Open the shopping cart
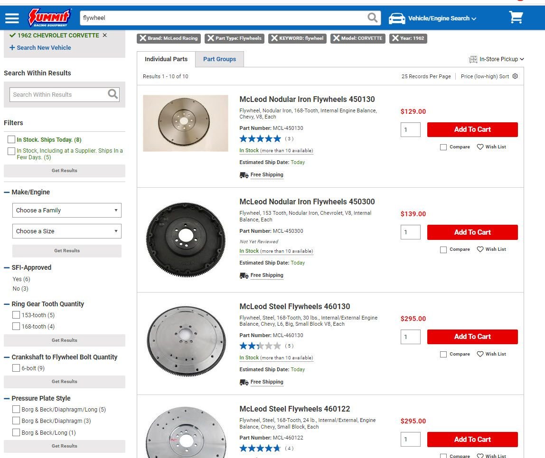Image resolution: width=545 pixels, height=458 pixels. (x=516, y=18)
